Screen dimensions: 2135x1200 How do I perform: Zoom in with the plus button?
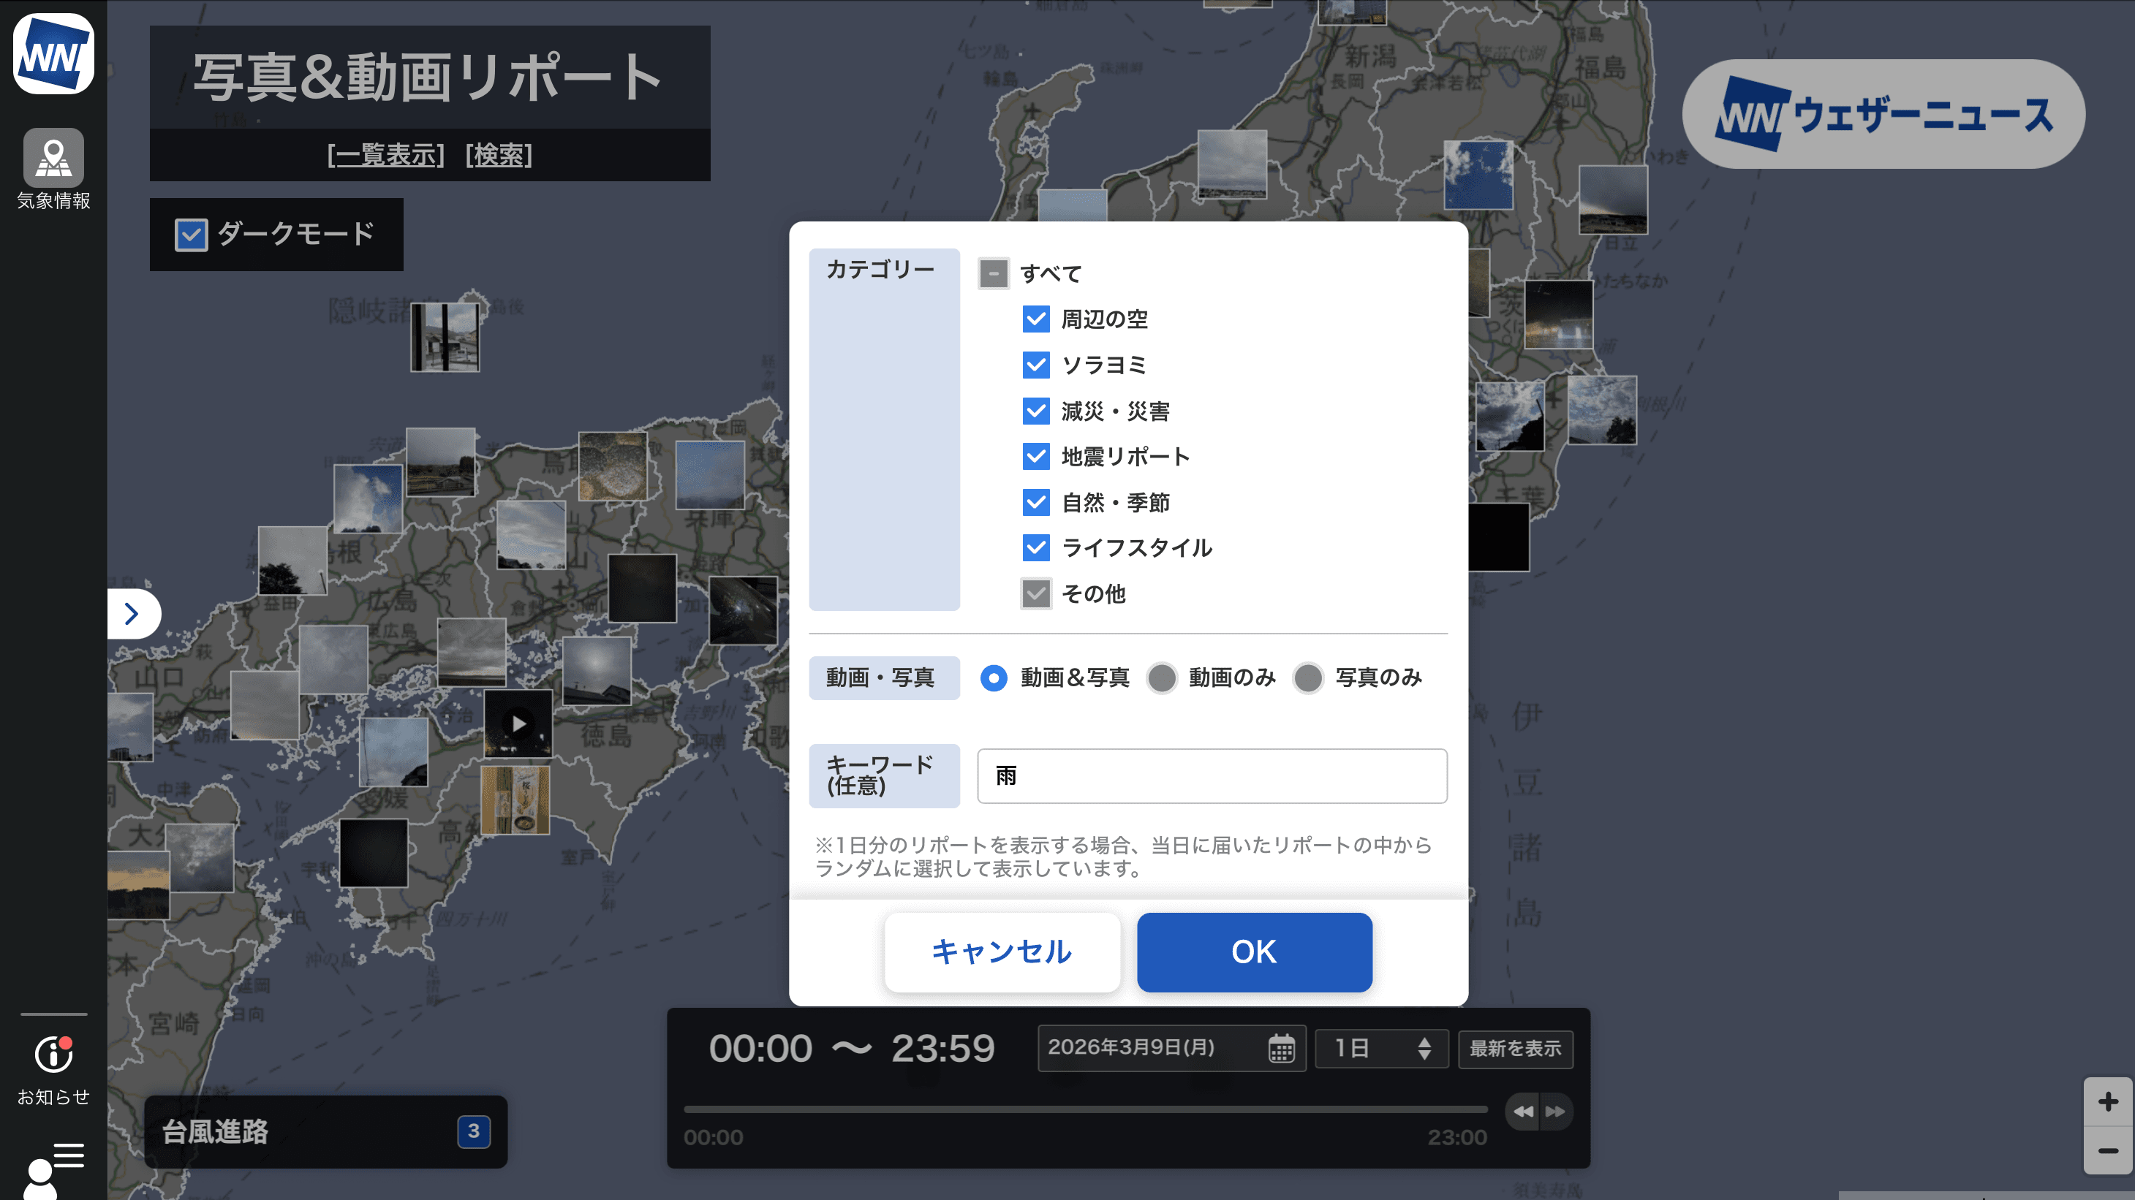point(2108,1101)
